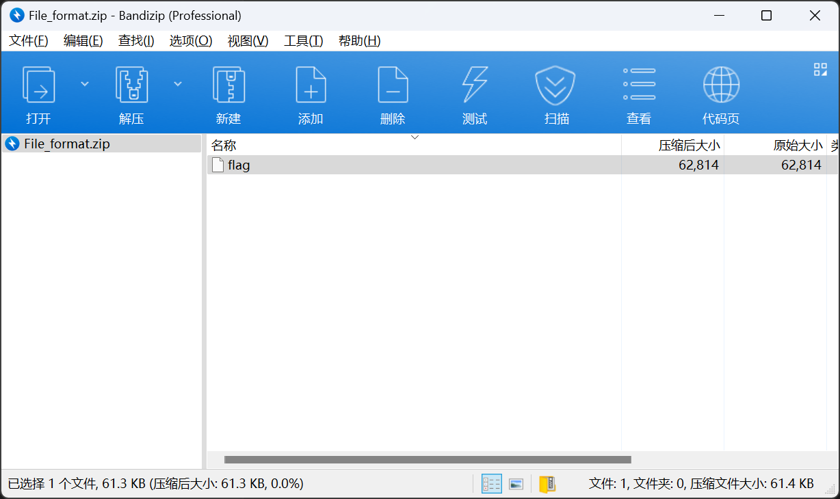Switch to details list view in status bar
840x499 pixels.
pos(491,484)
